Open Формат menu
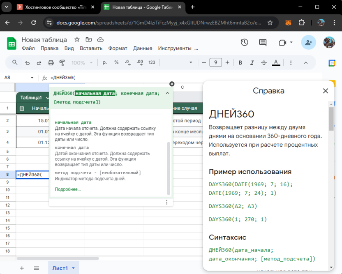Screen dimensions: 342x274 (x=118, y=48)
